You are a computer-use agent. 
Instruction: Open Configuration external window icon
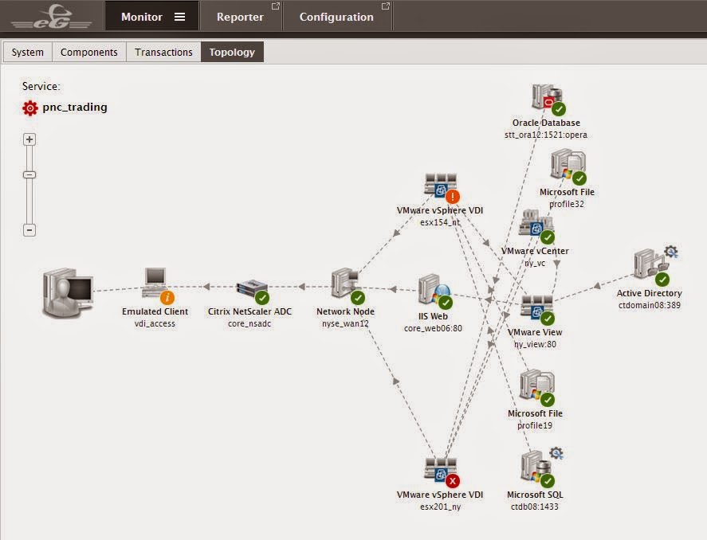tap(385, 6)
